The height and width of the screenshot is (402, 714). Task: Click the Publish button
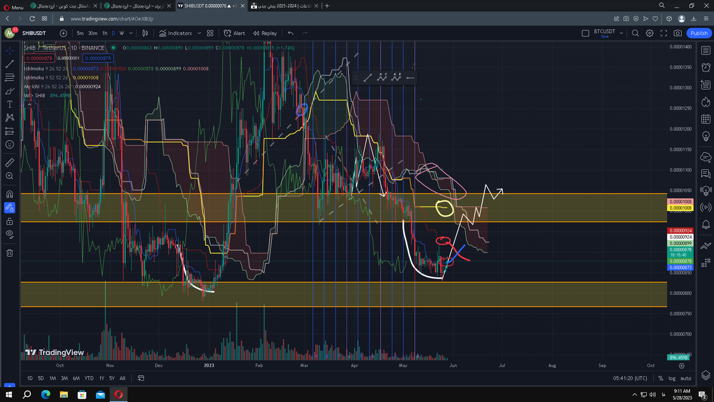point(698,33)
